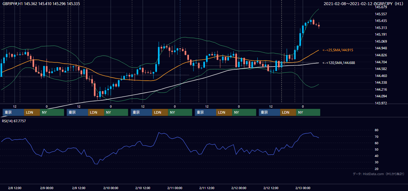Screen dimensions: 408x191
Task: Click price axis value 145.191
Action: pyautogui.click(x=381, y=34)
